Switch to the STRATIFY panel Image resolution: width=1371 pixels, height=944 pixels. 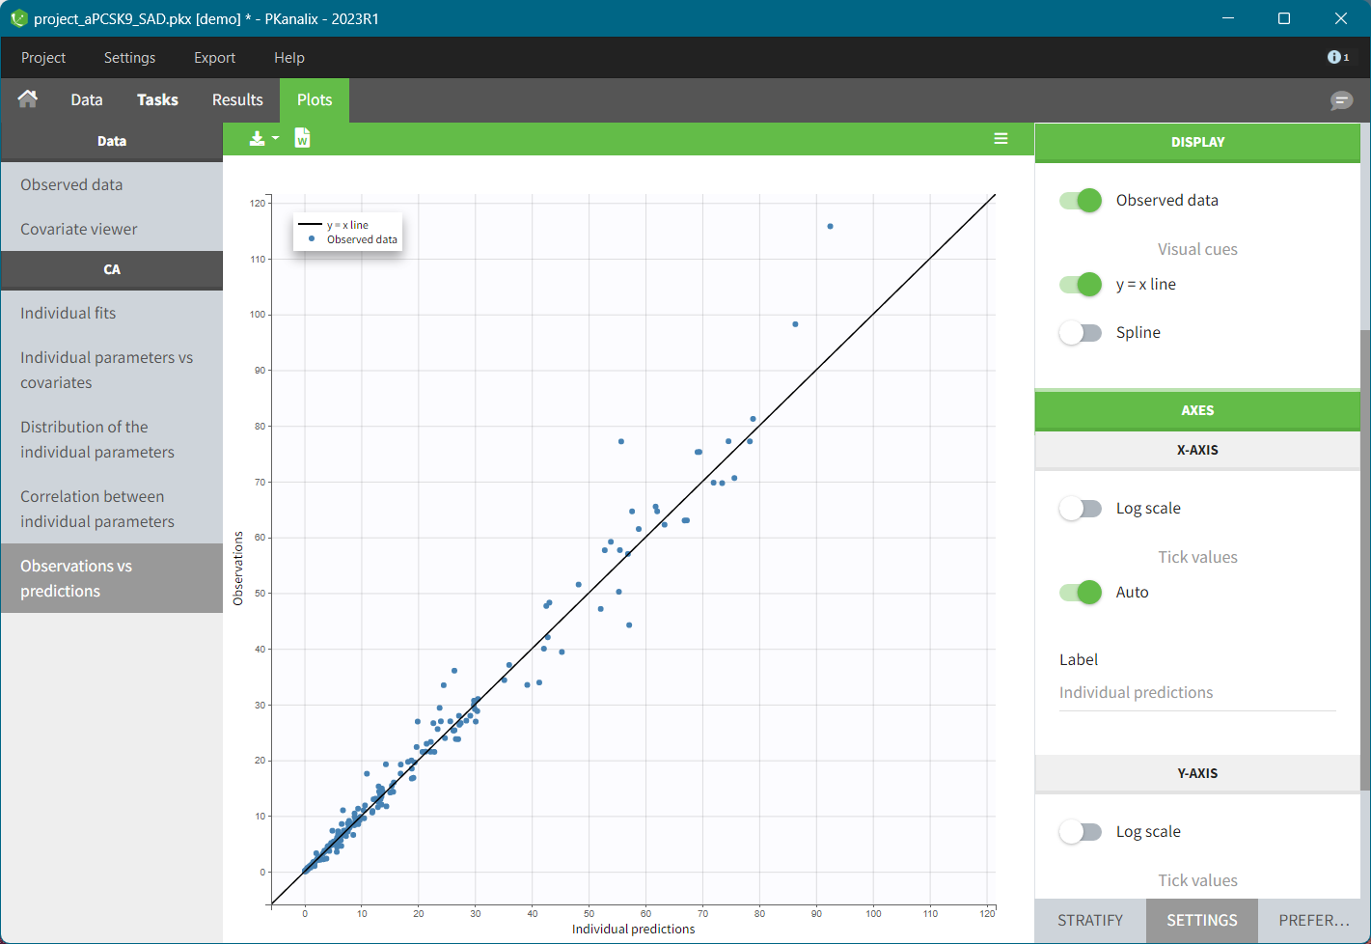coord(1089,921)
